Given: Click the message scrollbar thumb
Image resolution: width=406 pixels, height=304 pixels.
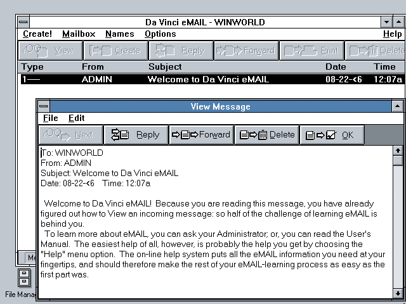Looking at the screenshot, I should pyautogui.click(x=398, y=160).
